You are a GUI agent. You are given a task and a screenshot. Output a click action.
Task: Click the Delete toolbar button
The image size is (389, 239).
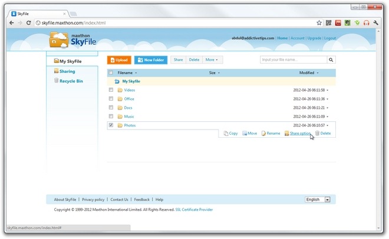194,59
